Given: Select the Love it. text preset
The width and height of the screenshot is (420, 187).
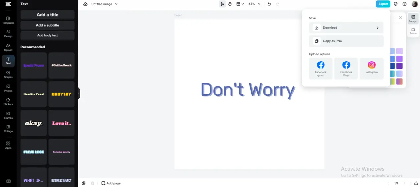Looking at the screenshot, I should 62,123.
